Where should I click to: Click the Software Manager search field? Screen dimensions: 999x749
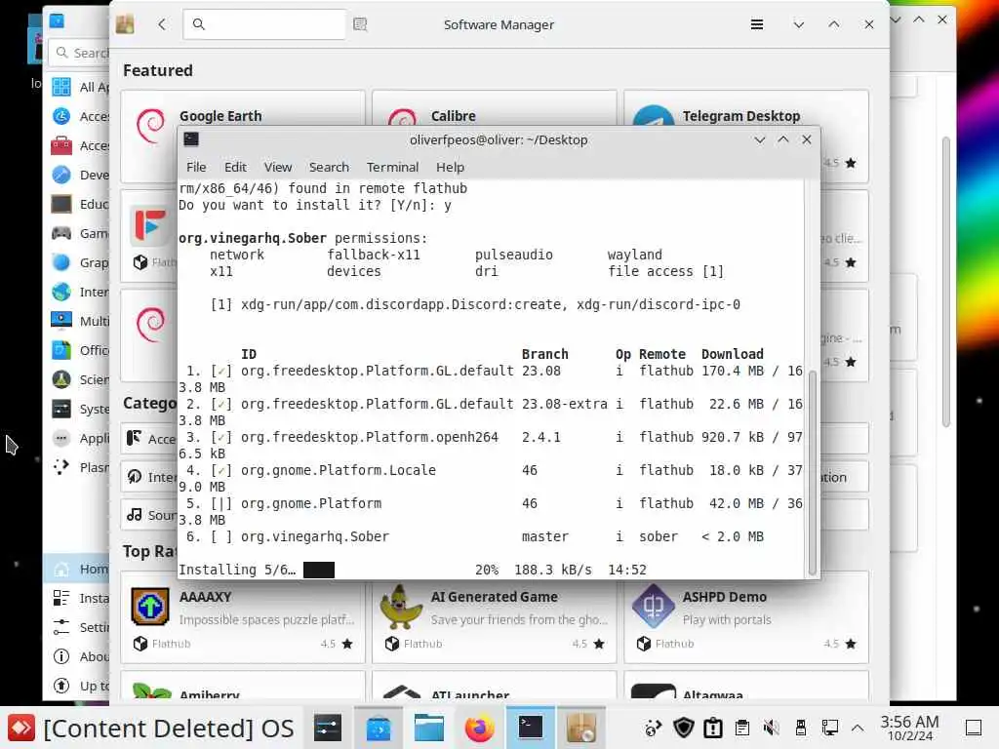[264, 24]
